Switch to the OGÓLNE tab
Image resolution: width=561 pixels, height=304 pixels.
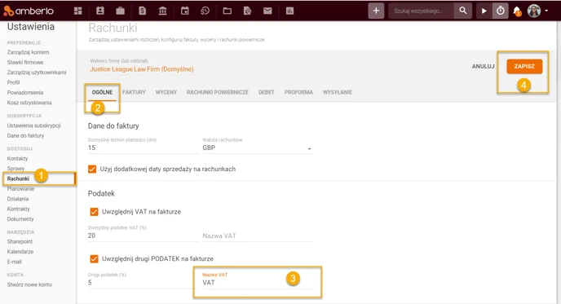102,92
